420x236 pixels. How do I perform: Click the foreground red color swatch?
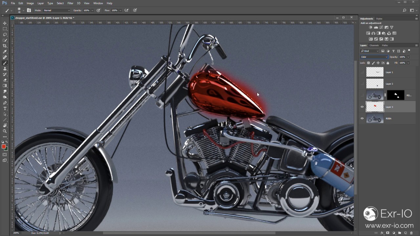(4, 147)
